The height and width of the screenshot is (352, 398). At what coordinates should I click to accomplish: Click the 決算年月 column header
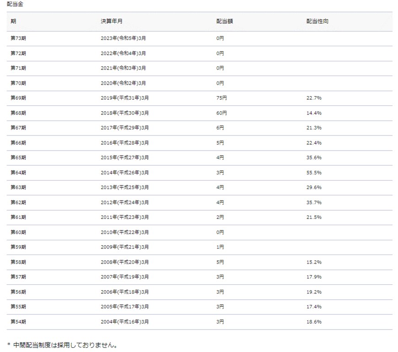(x=111, y=22)
